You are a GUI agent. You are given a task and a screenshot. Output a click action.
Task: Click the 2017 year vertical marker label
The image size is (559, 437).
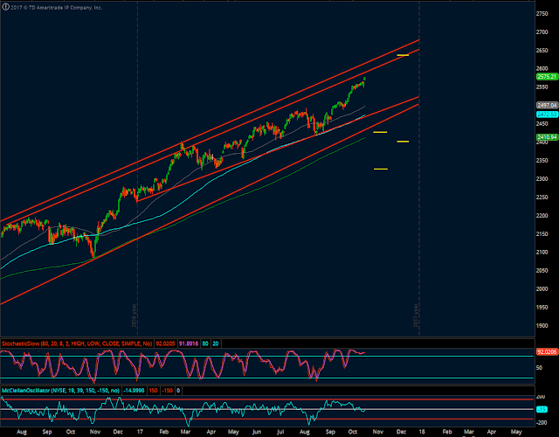(x=416, y=316)
